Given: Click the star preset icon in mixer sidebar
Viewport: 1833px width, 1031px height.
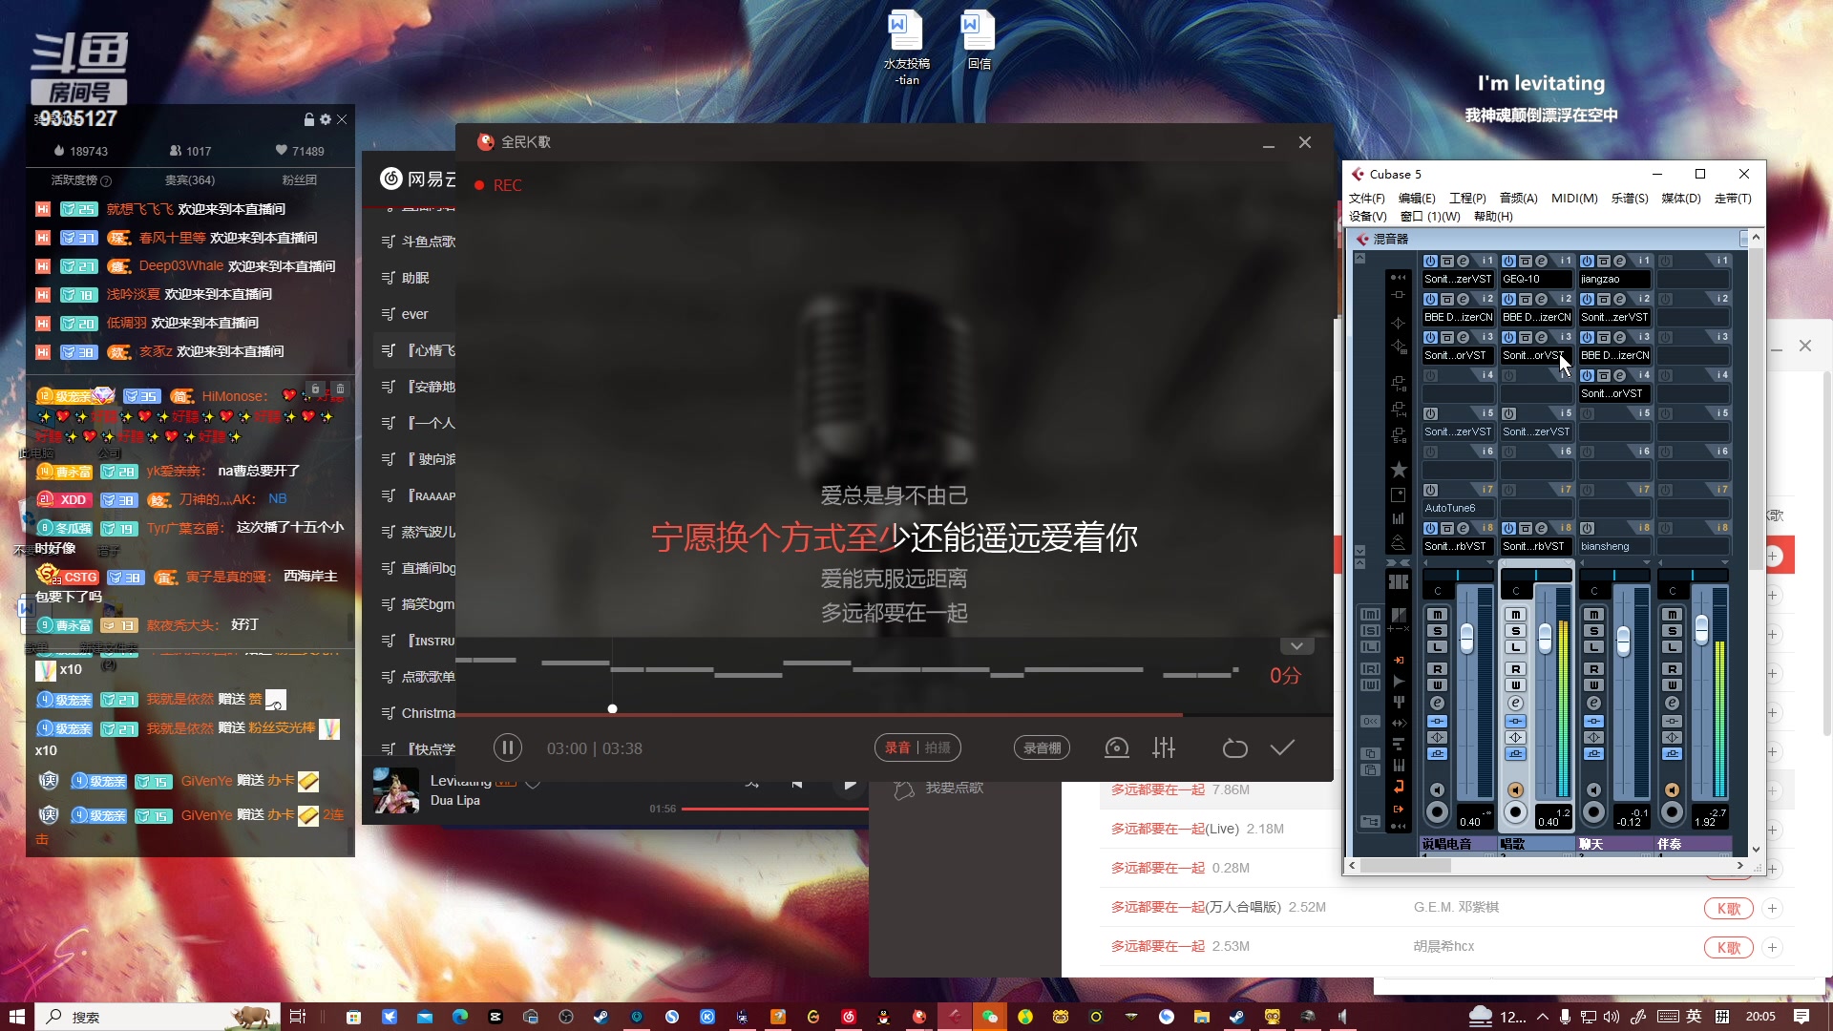Looking at the screenshot, I should click(x=1399, y=469).
